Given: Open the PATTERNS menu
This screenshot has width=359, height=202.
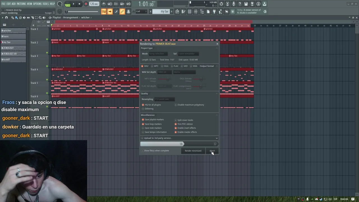Looking at the screenshot, I should click(x=21, y=4).
